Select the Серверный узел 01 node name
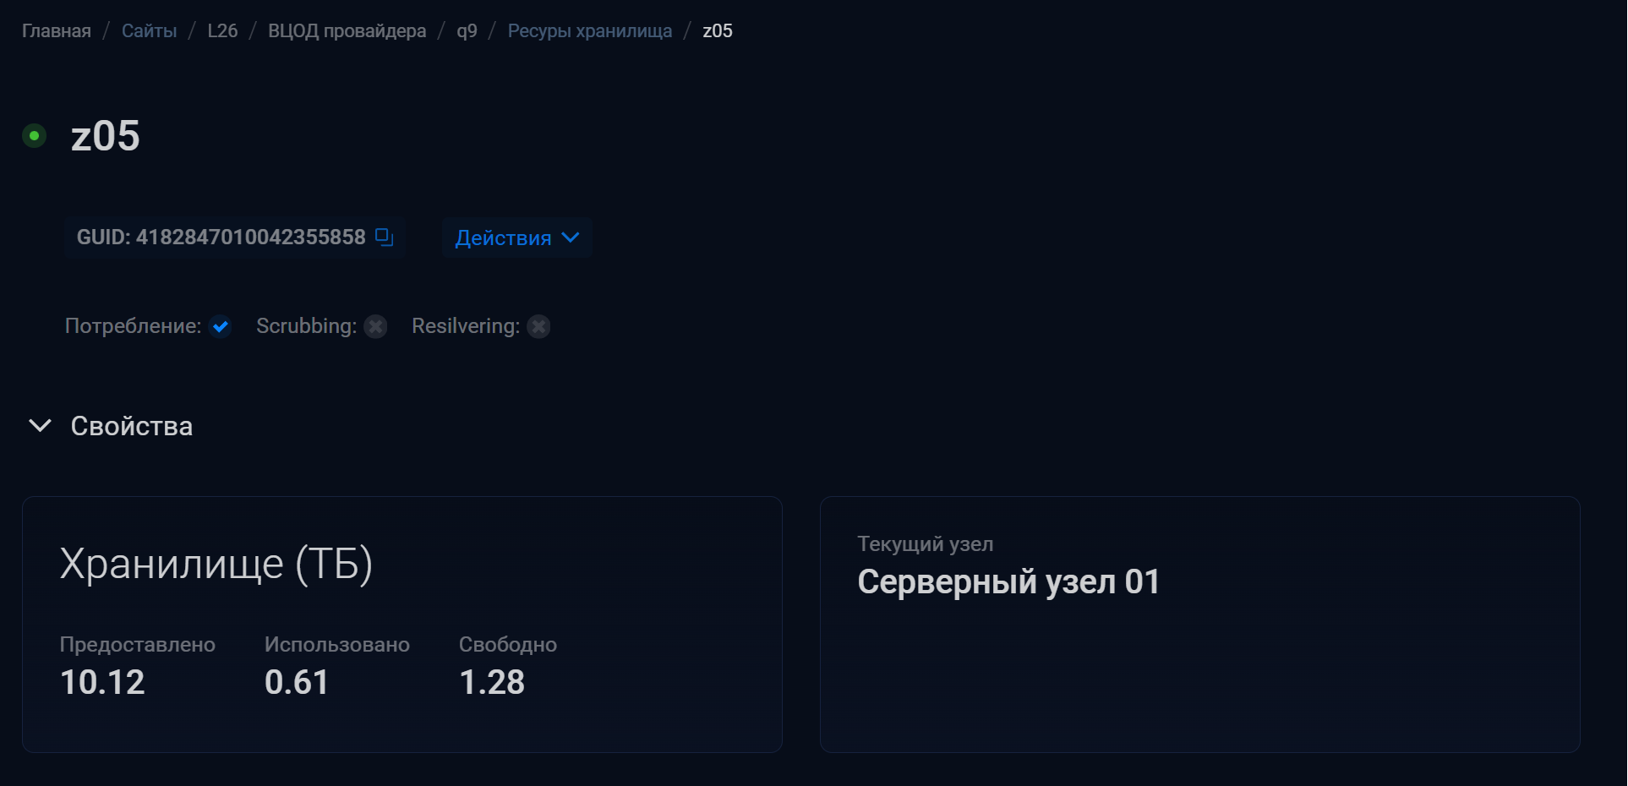This screenshot has width=1628, height=786. (x=1008, y=581)
